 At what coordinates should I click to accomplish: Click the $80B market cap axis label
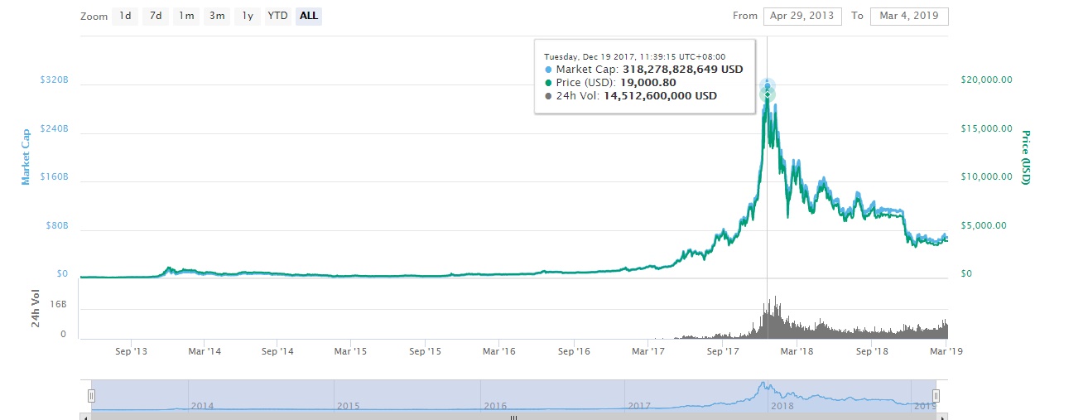(x=57, y=226)
